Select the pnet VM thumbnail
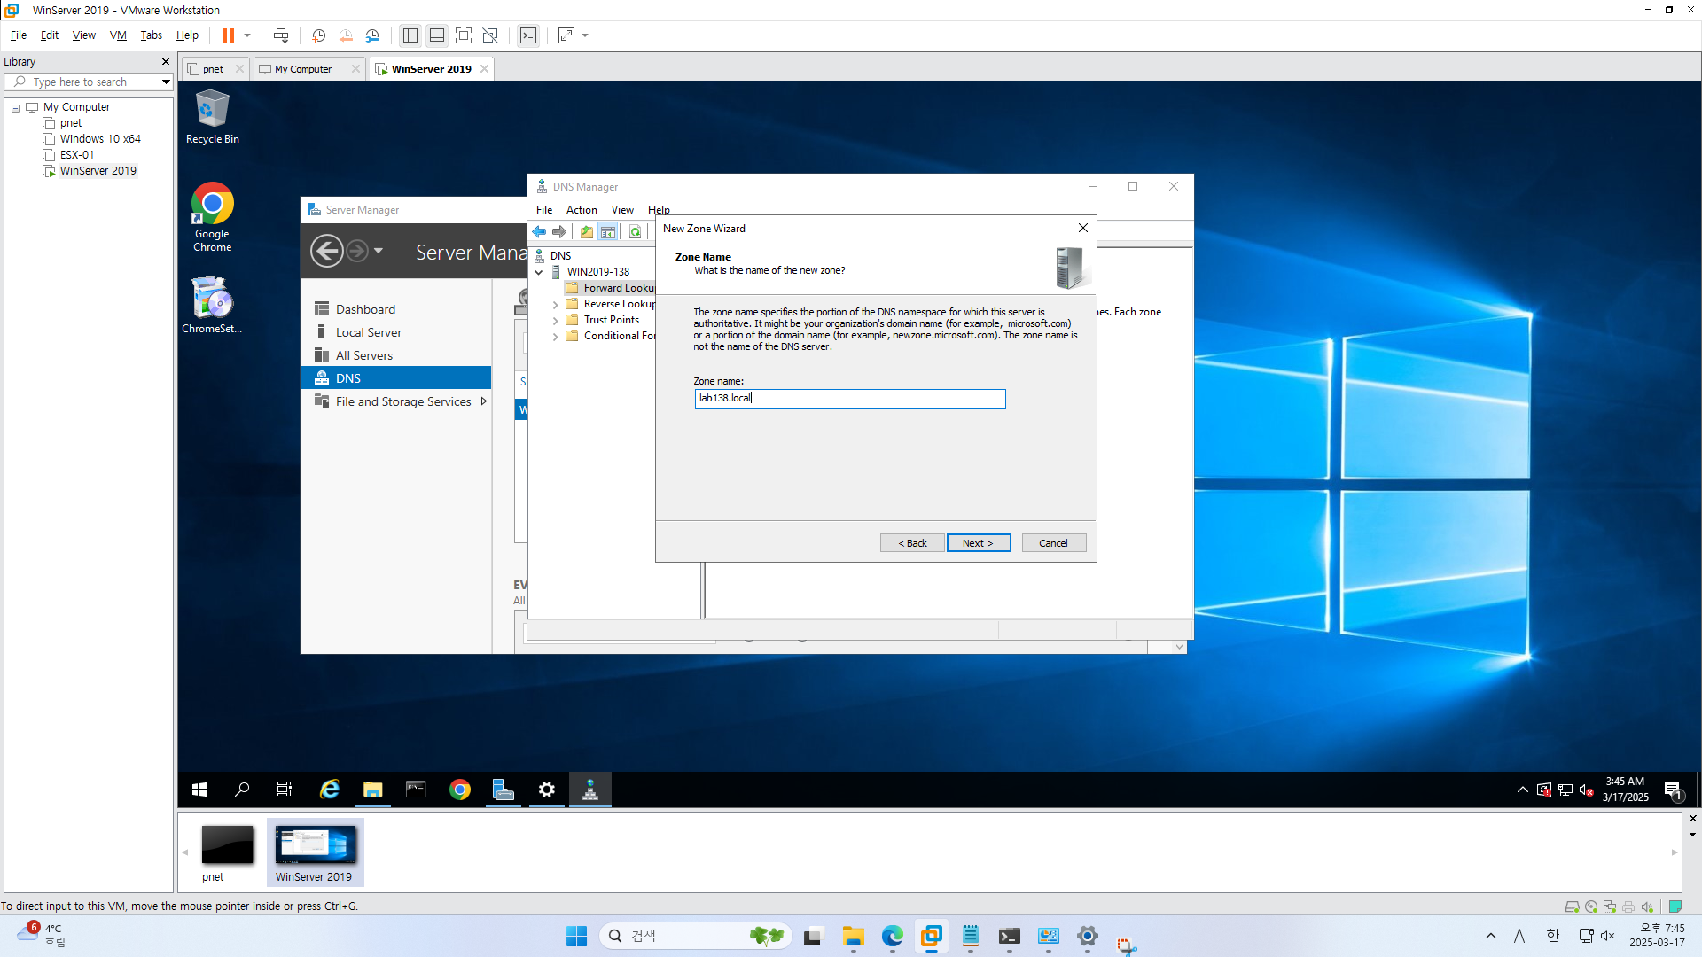 pos(227,845)
